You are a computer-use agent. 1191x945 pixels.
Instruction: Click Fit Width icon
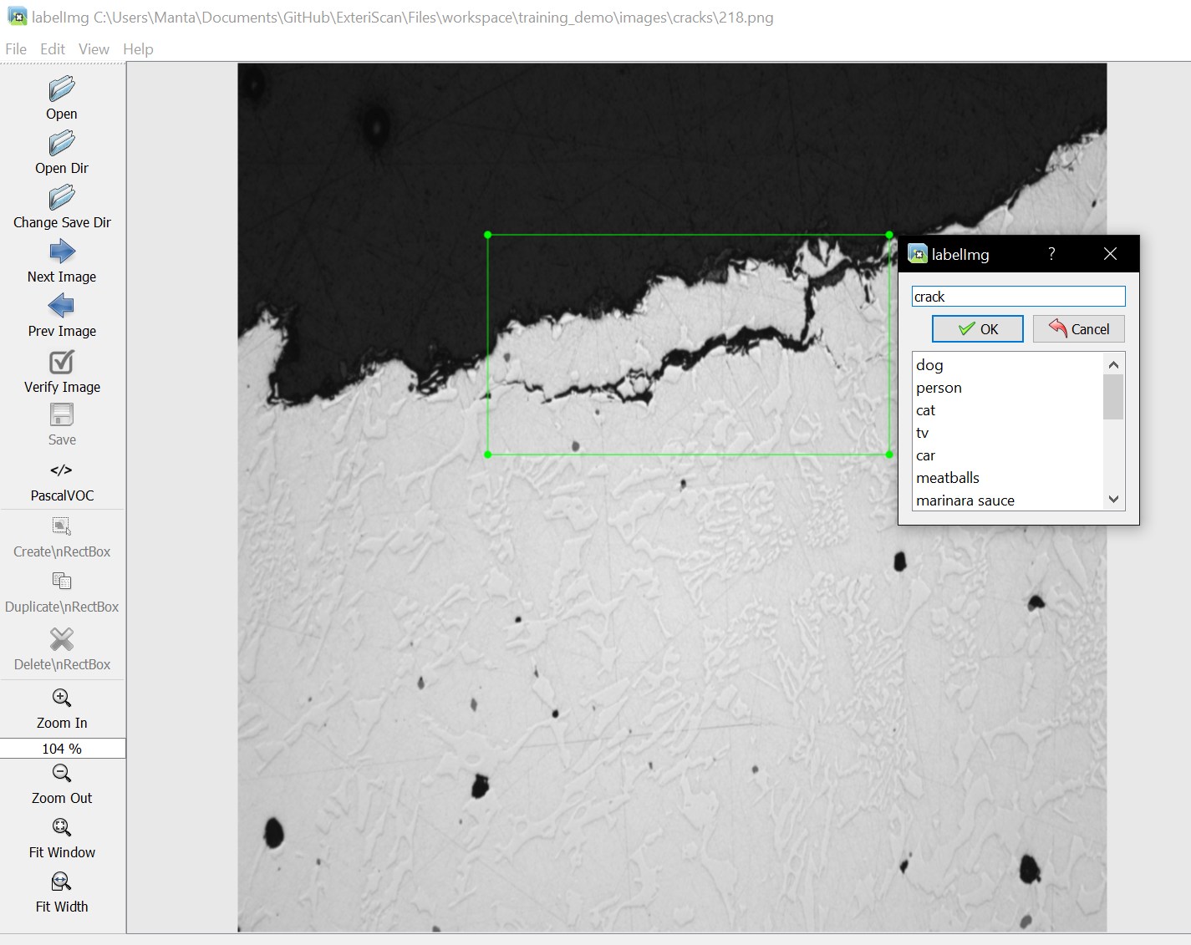[x=62, y=881]
